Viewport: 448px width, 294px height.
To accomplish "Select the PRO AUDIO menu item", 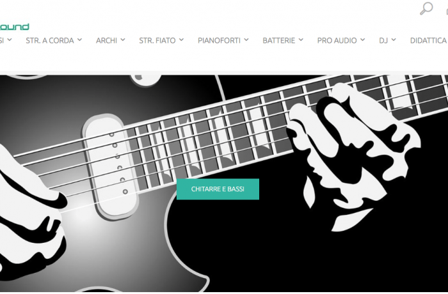I will pos(337,40).
